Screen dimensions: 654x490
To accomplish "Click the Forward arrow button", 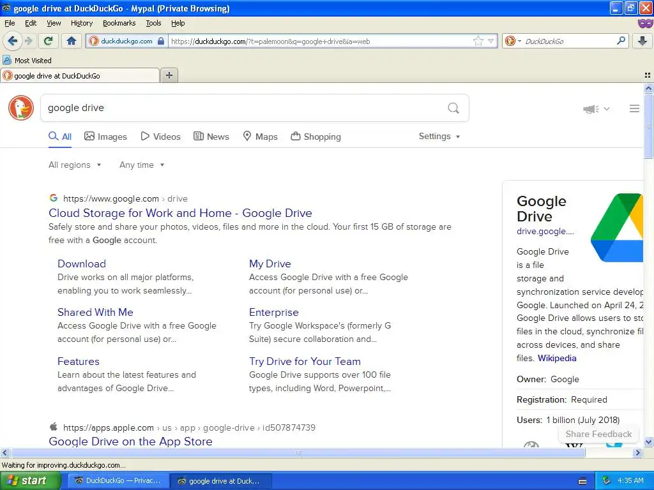I will click(x=28, y=41).
